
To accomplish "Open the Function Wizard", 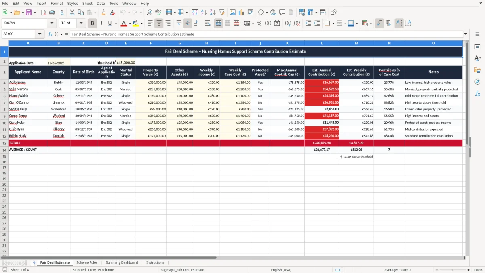I will (x=50, y=34).
